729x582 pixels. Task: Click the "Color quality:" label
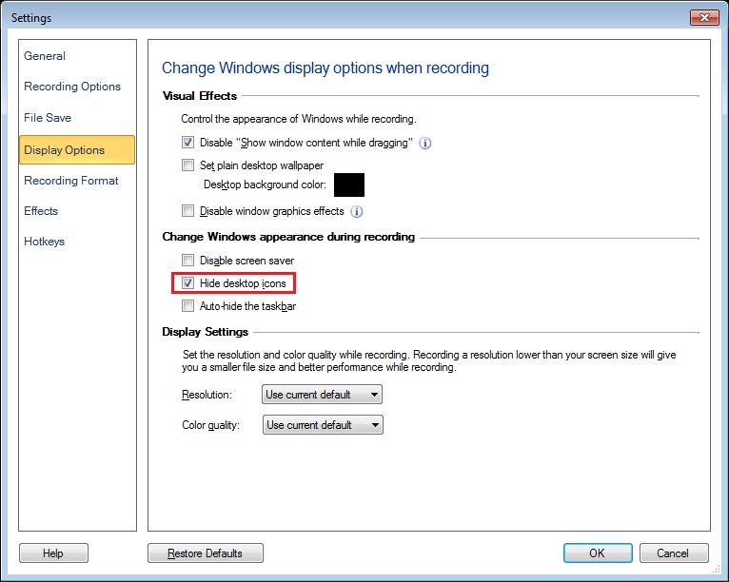210,425
